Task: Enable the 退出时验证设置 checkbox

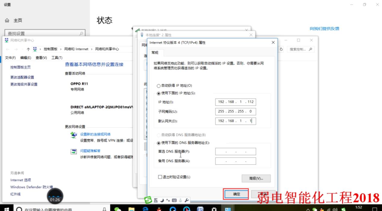Action: [160, 177]
